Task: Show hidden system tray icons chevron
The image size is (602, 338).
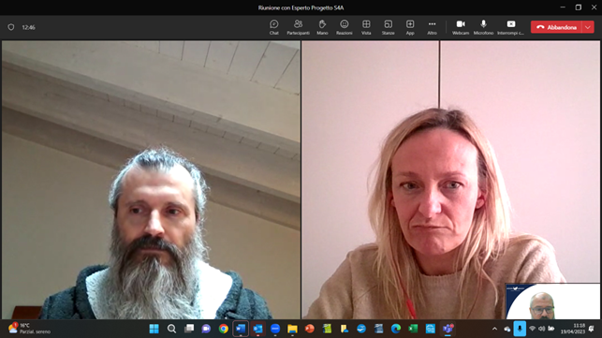Action: (494, 329)
